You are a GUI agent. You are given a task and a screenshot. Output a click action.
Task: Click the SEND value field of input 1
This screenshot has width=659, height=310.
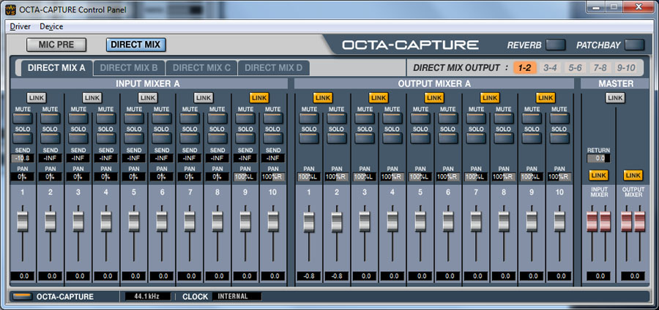(x=22, y=157)
